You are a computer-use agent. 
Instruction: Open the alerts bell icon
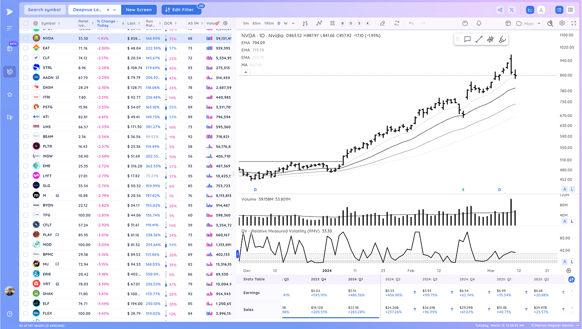[479, 23]
